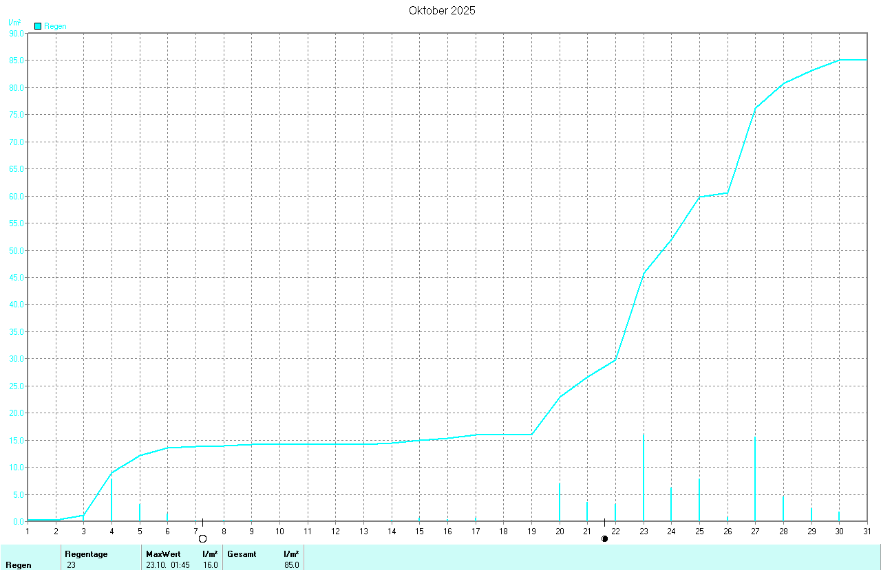The image size is (881, 570).
Task: Click the chart title Oktober 2025
Action: coord(441,10)
